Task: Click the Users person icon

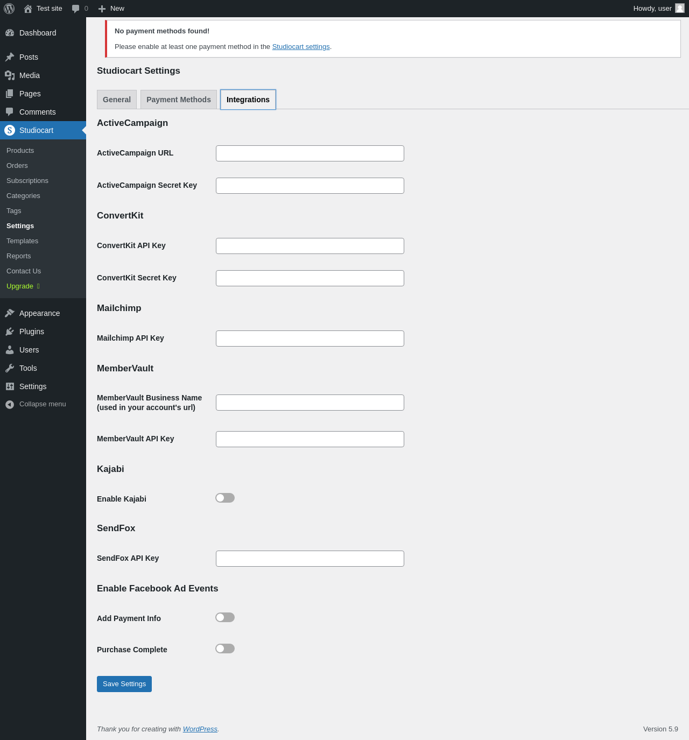Action: coord(10,350)
